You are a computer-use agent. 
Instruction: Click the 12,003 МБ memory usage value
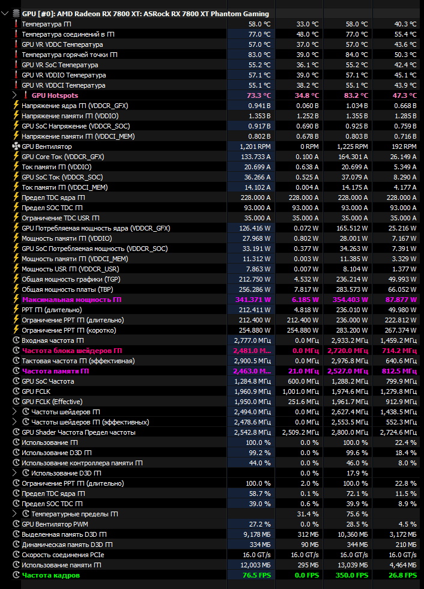(256, 565)
